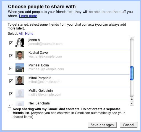
Task: Click jenna b's profile photo
Action: 20,42
